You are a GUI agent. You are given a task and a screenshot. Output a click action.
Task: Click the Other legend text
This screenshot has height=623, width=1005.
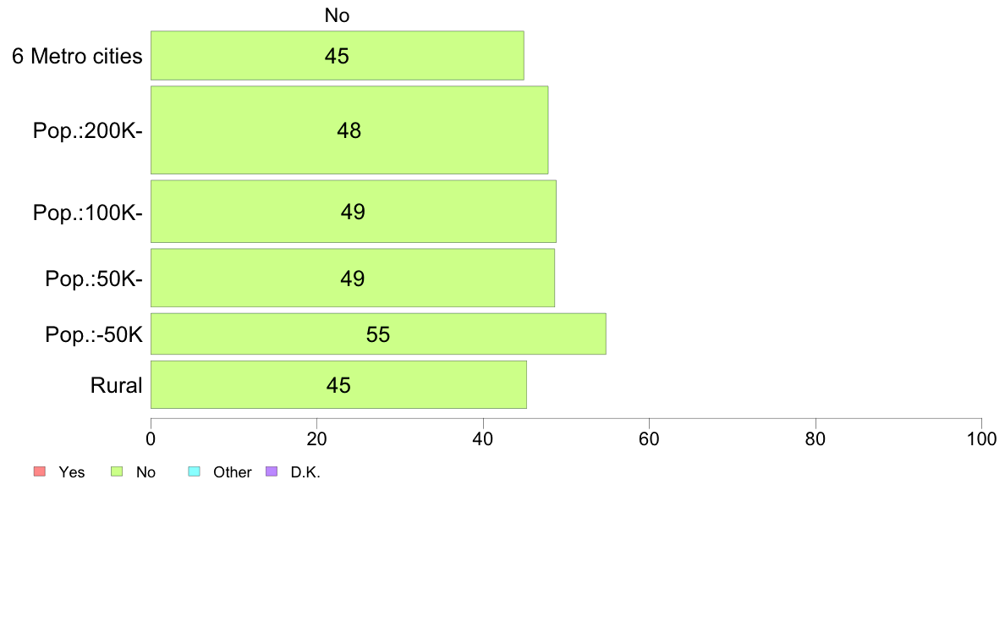[232, 472]
